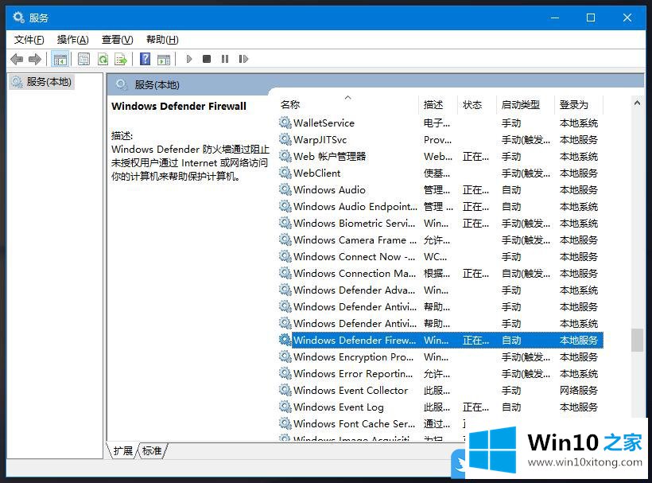Open the Help question mark icon
652x483 pixels.
pos(146,59)
